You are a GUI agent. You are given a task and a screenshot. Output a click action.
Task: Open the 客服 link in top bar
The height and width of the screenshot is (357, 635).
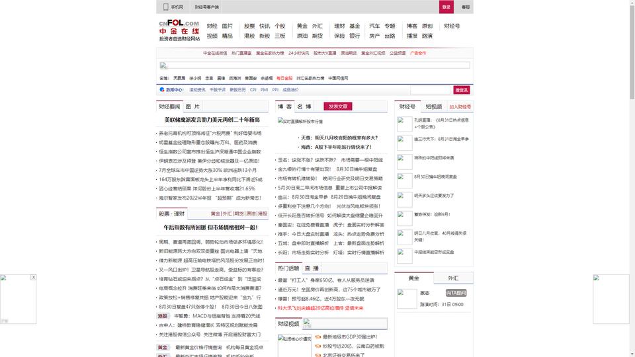[x=466, y=7]
